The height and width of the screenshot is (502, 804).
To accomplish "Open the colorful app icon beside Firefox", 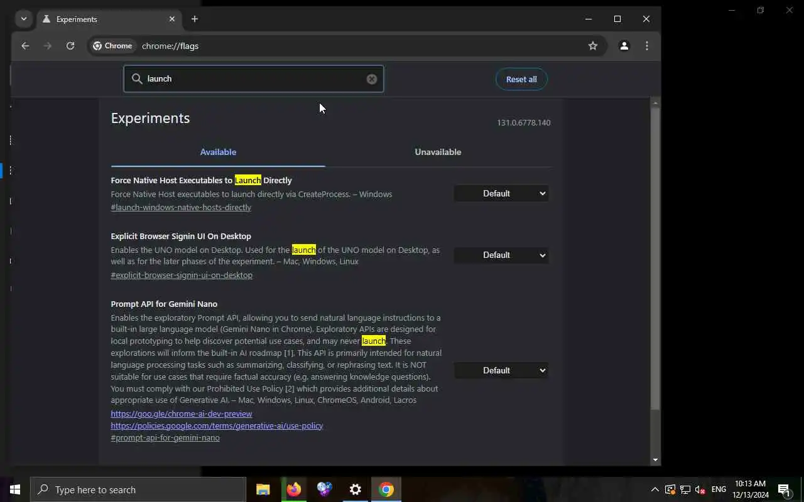I will 325,489.
